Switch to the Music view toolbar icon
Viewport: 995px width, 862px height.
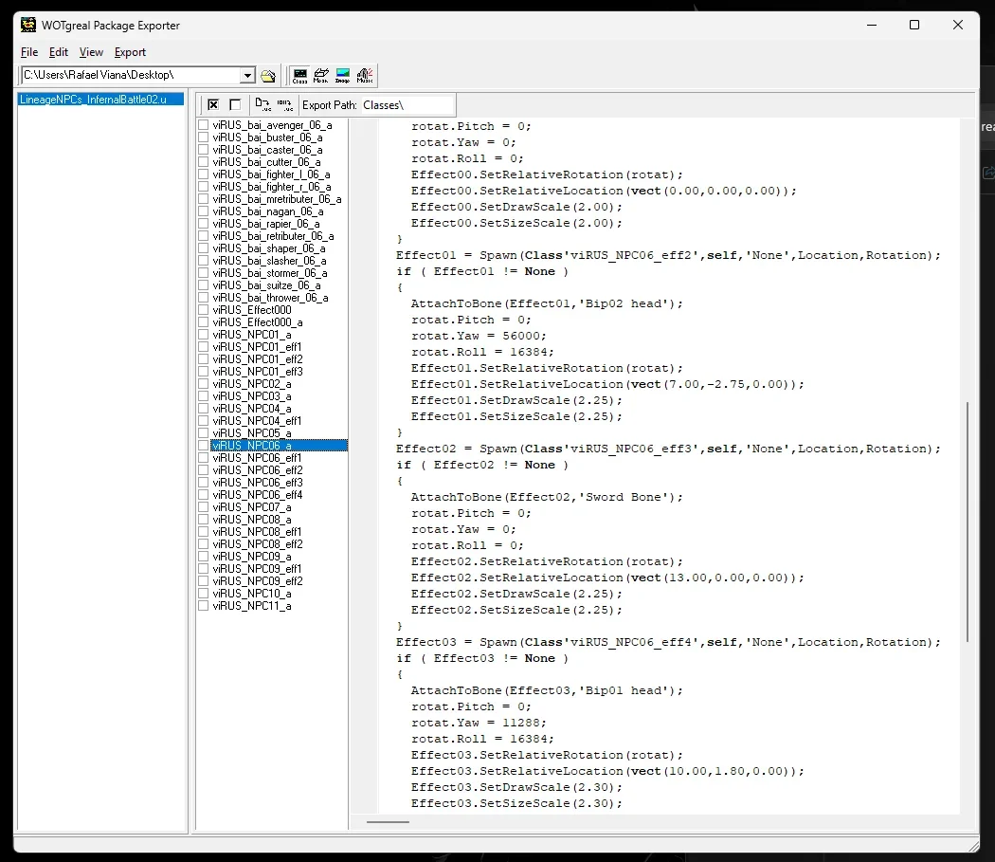pos(365,76)
